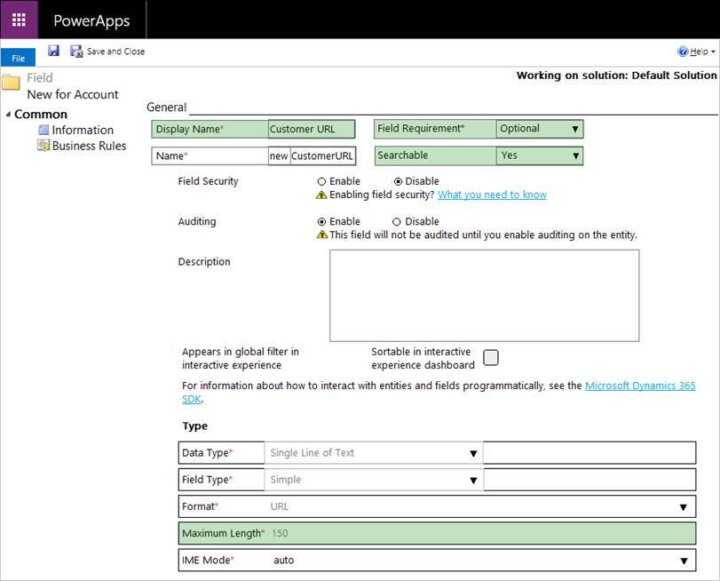Click the Business Rules icon in sidebar

click(x=44, y=146)
